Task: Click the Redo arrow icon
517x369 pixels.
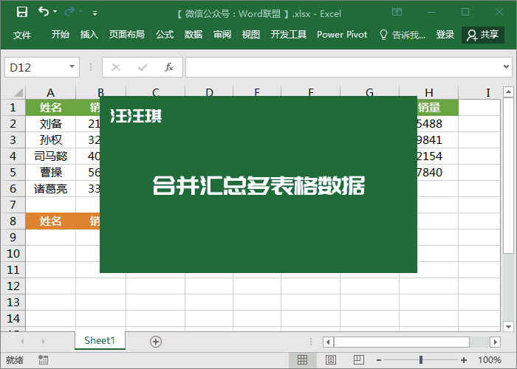Action: [69, 12]
